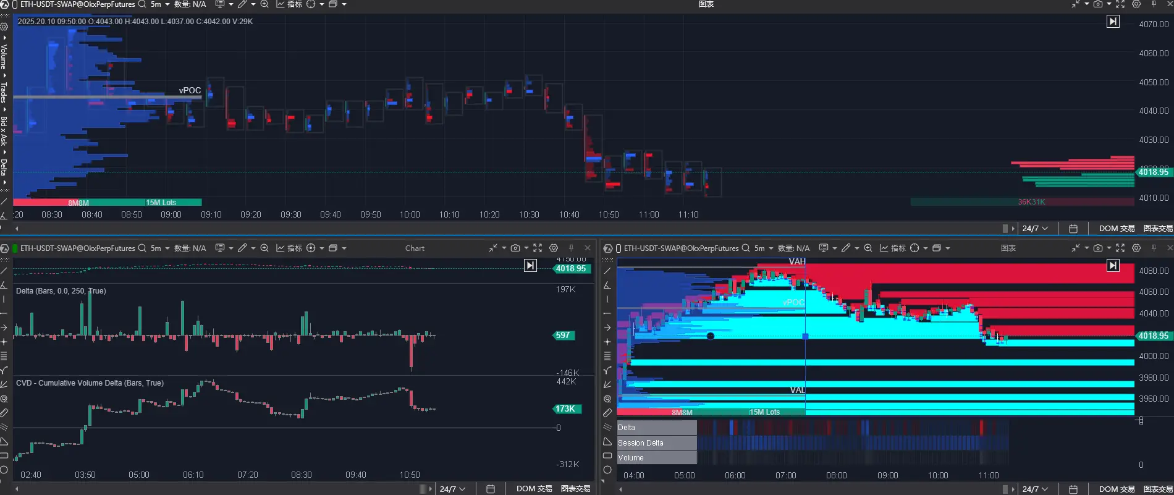The width and height of the screenshot is (1174, 495).
Task: Jump to latest bar in the CVD panel
Action: (530, 265)
